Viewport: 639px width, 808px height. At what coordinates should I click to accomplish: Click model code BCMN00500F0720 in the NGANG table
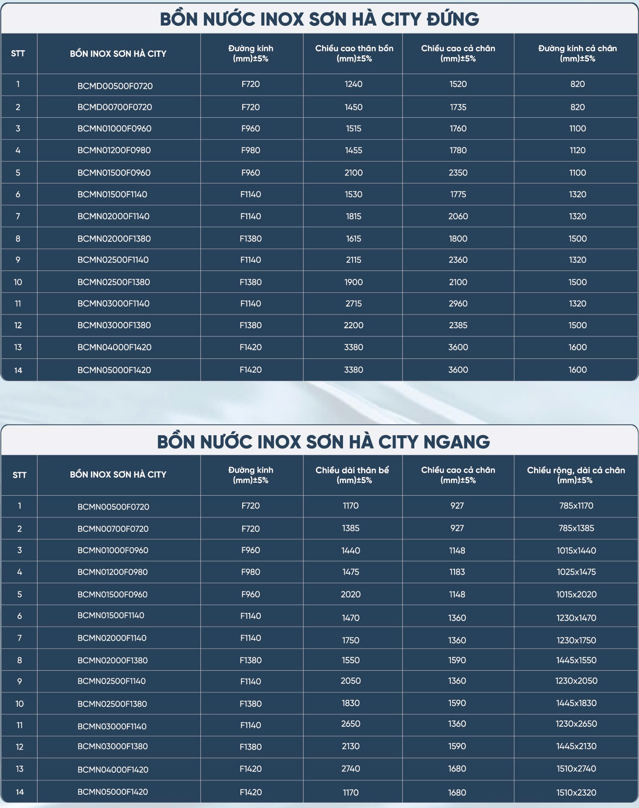coord(113,507)
